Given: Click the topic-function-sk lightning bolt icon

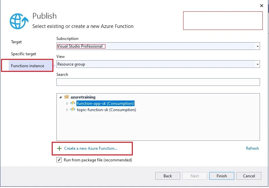Looking at the screenshot, I should [x=73, y=109].
